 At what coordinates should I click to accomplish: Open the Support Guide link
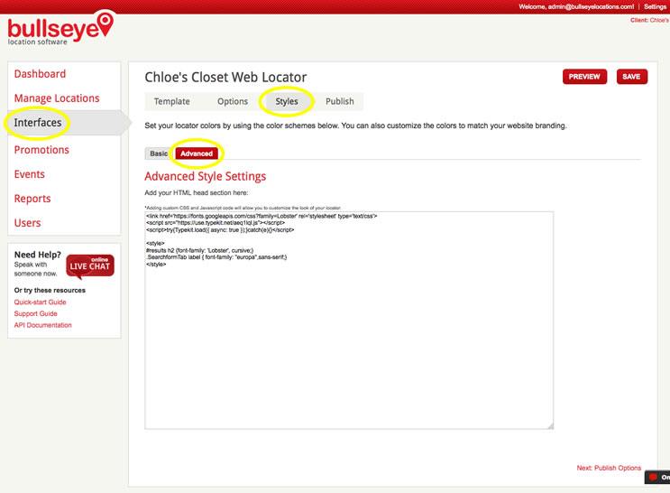35,313
